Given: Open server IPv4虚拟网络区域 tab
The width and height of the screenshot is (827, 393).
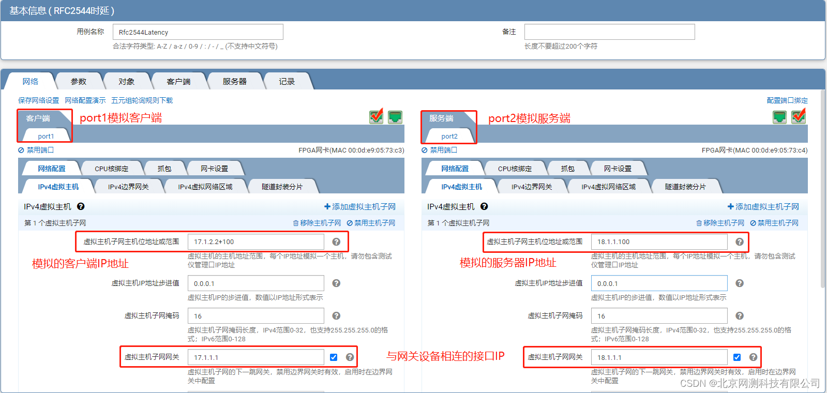Looking at the screenshot, I should coord(608,187).
